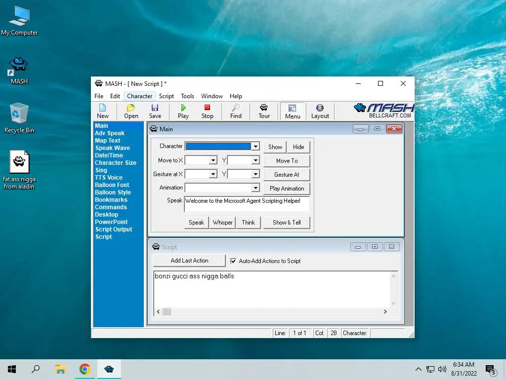Click the volume icon in system tray

pyautogui.click(x=442, y=369)
